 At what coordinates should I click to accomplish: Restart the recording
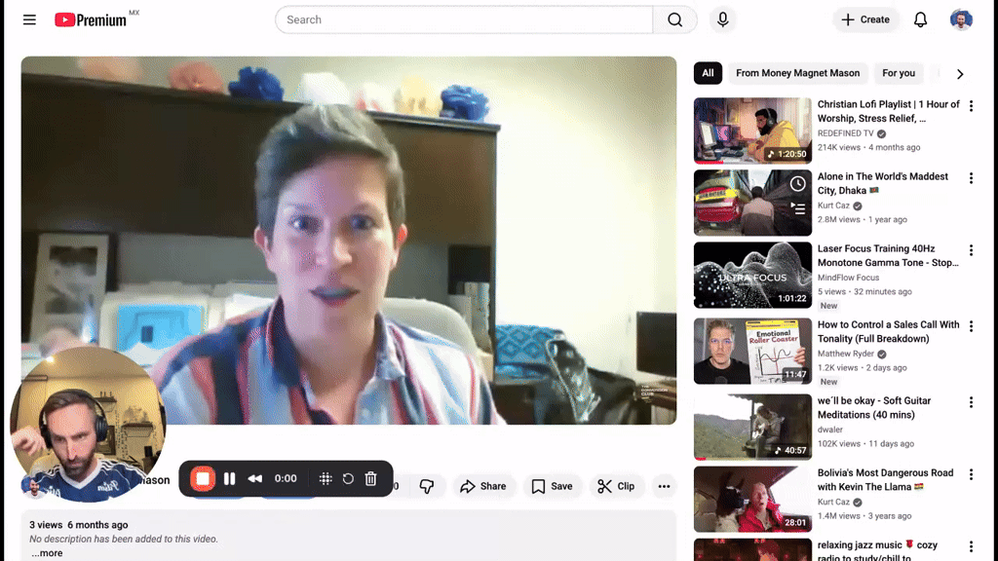pyautogui.click(x=348, y=479)
